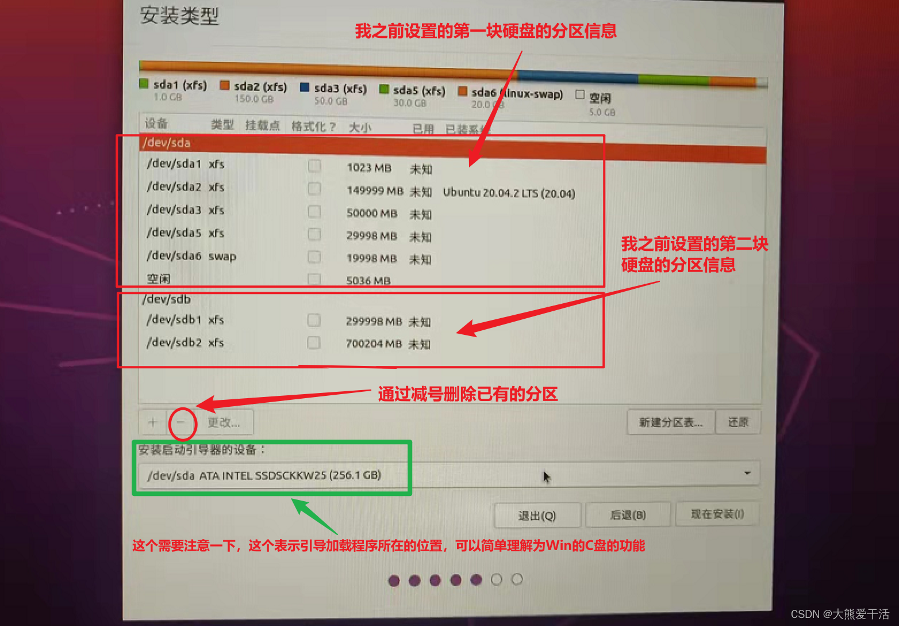Click the sda1 (xfs) green legend swatch

click(x=144, y=84)
